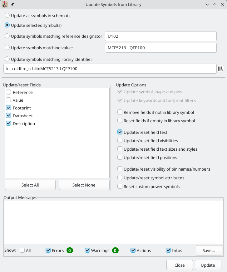Uncheck the Datasheet field checkbox
The width and height of the screenshot is (227, 272).
[8, 115]
